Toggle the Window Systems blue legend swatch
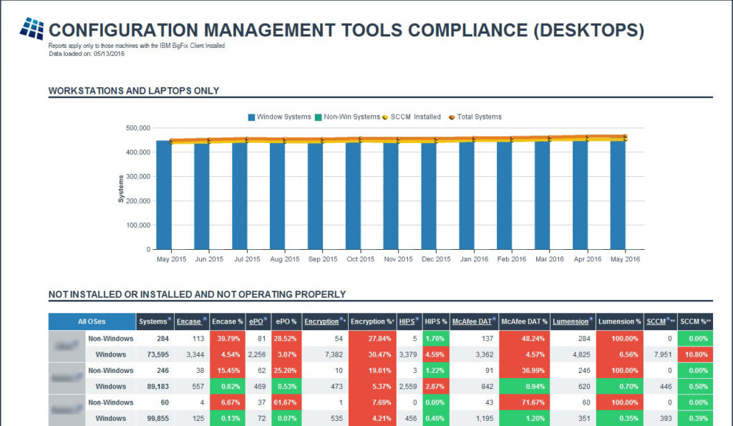Screen dimensions: 733x426 (x=251, y=117)
